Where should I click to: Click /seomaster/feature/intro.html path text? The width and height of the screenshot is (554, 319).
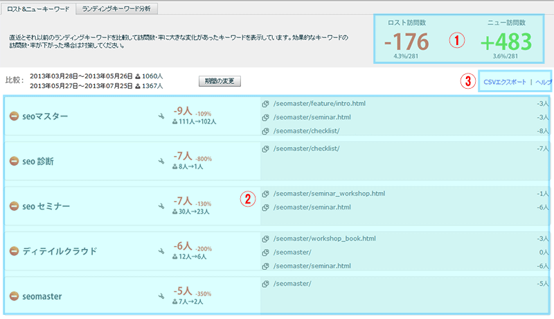(319, 103)
